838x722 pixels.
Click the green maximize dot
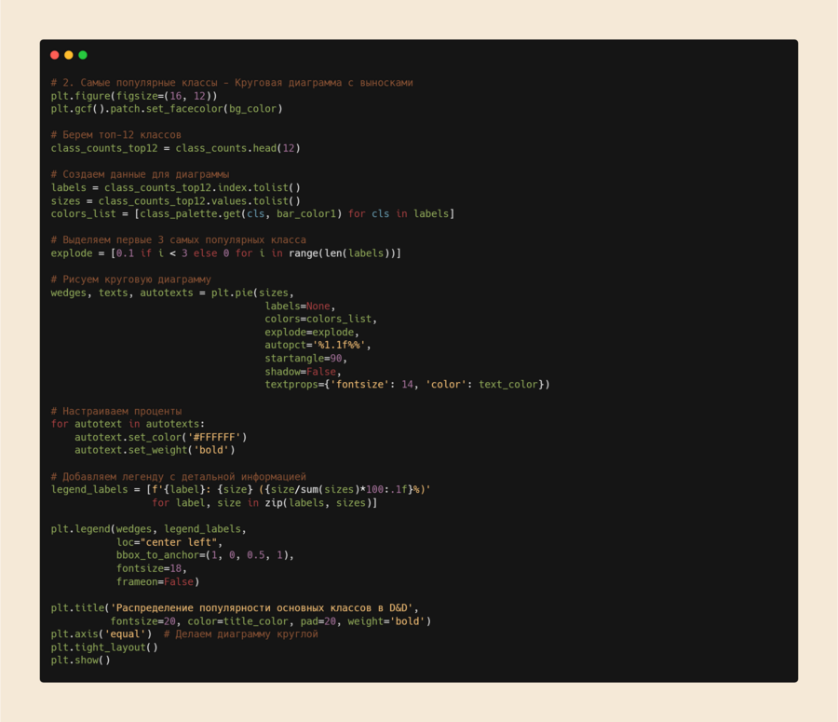[x=83, y=55]
